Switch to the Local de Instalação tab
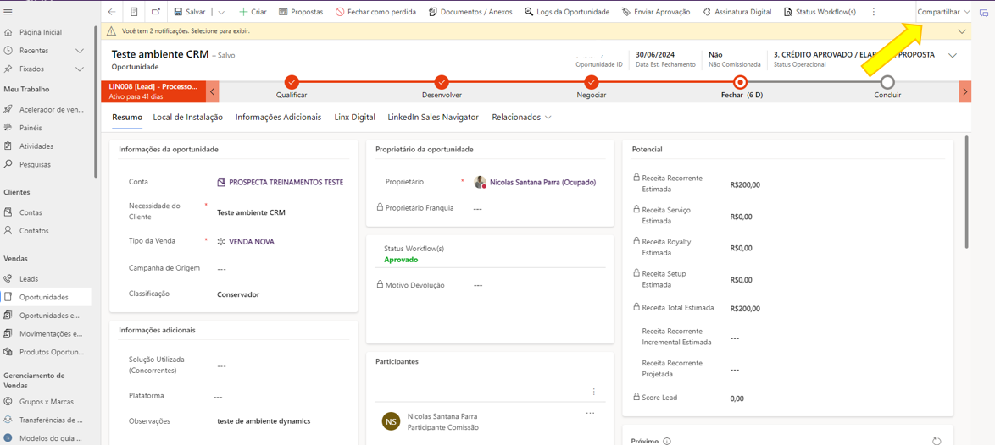The width and height of the screenshot is (995, 445). [187, 118]
